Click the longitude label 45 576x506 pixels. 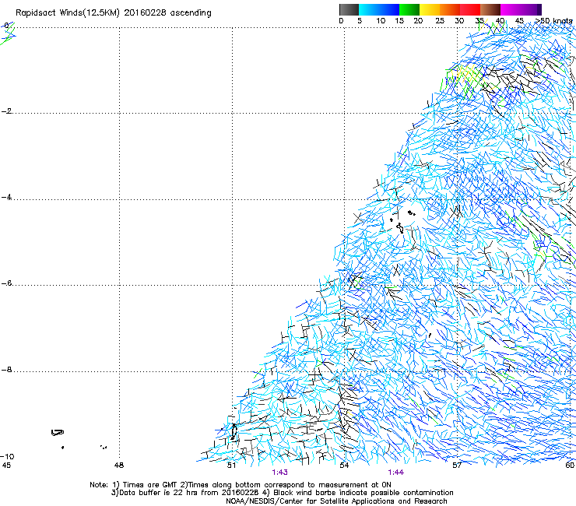(x=6, y=466)
